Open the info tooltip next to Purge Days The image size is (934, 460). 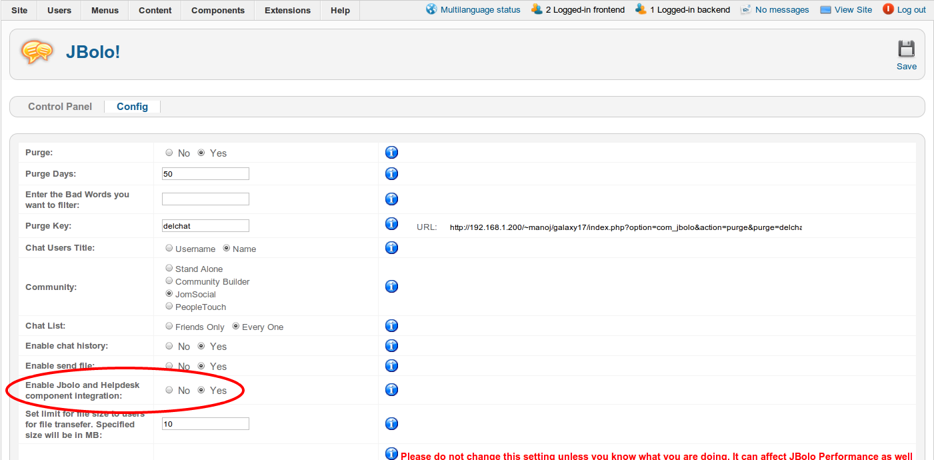pos(391,173)
